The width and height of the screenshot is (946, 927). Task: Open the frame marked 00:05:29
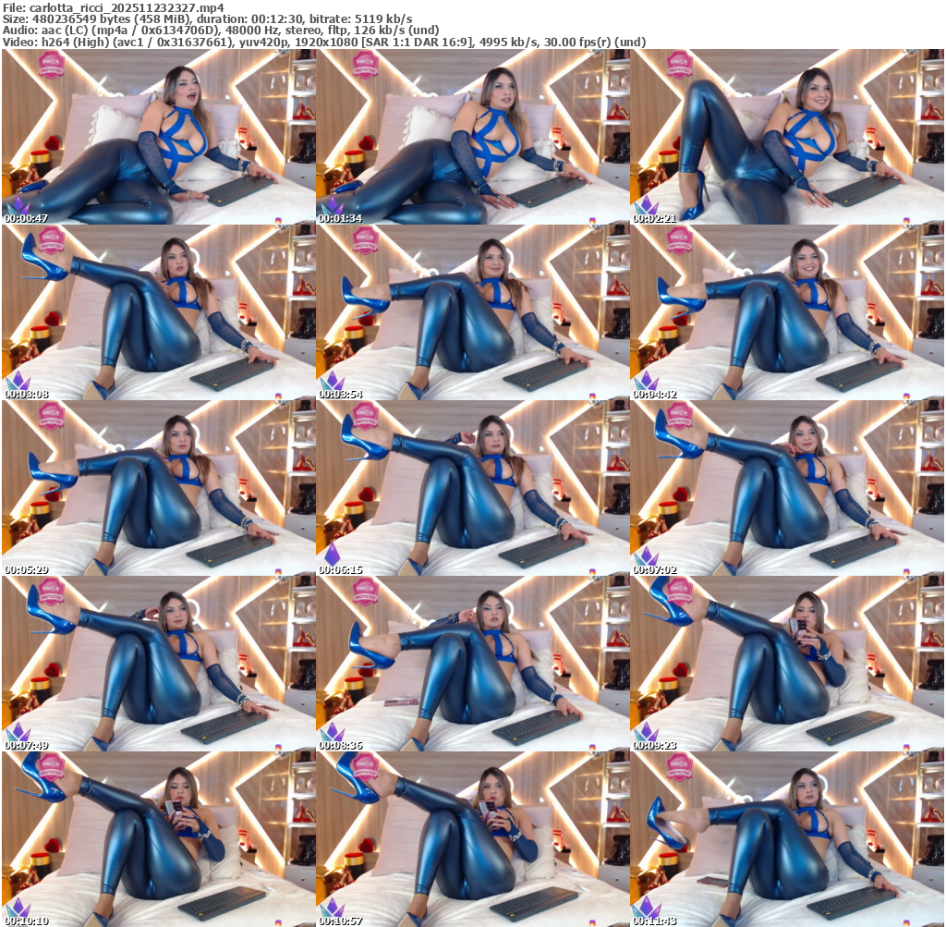(x=159, y=488)
